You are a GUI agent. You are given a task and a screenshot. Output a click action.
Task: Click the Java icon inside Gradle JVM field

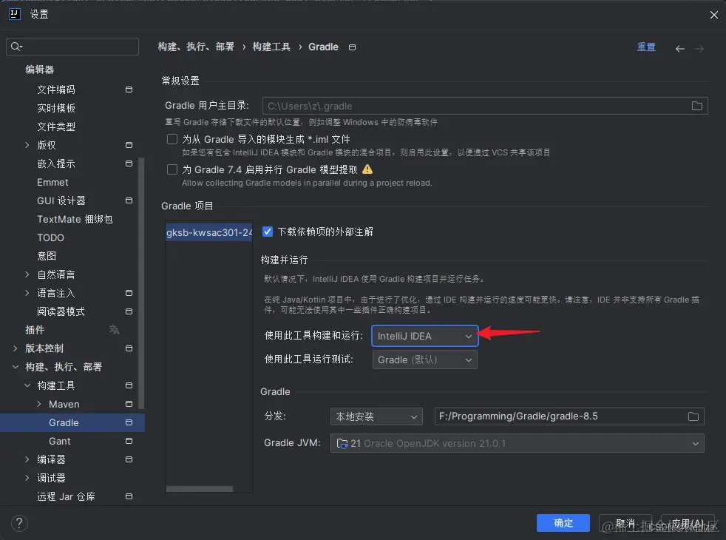click(x=342, y=443)
